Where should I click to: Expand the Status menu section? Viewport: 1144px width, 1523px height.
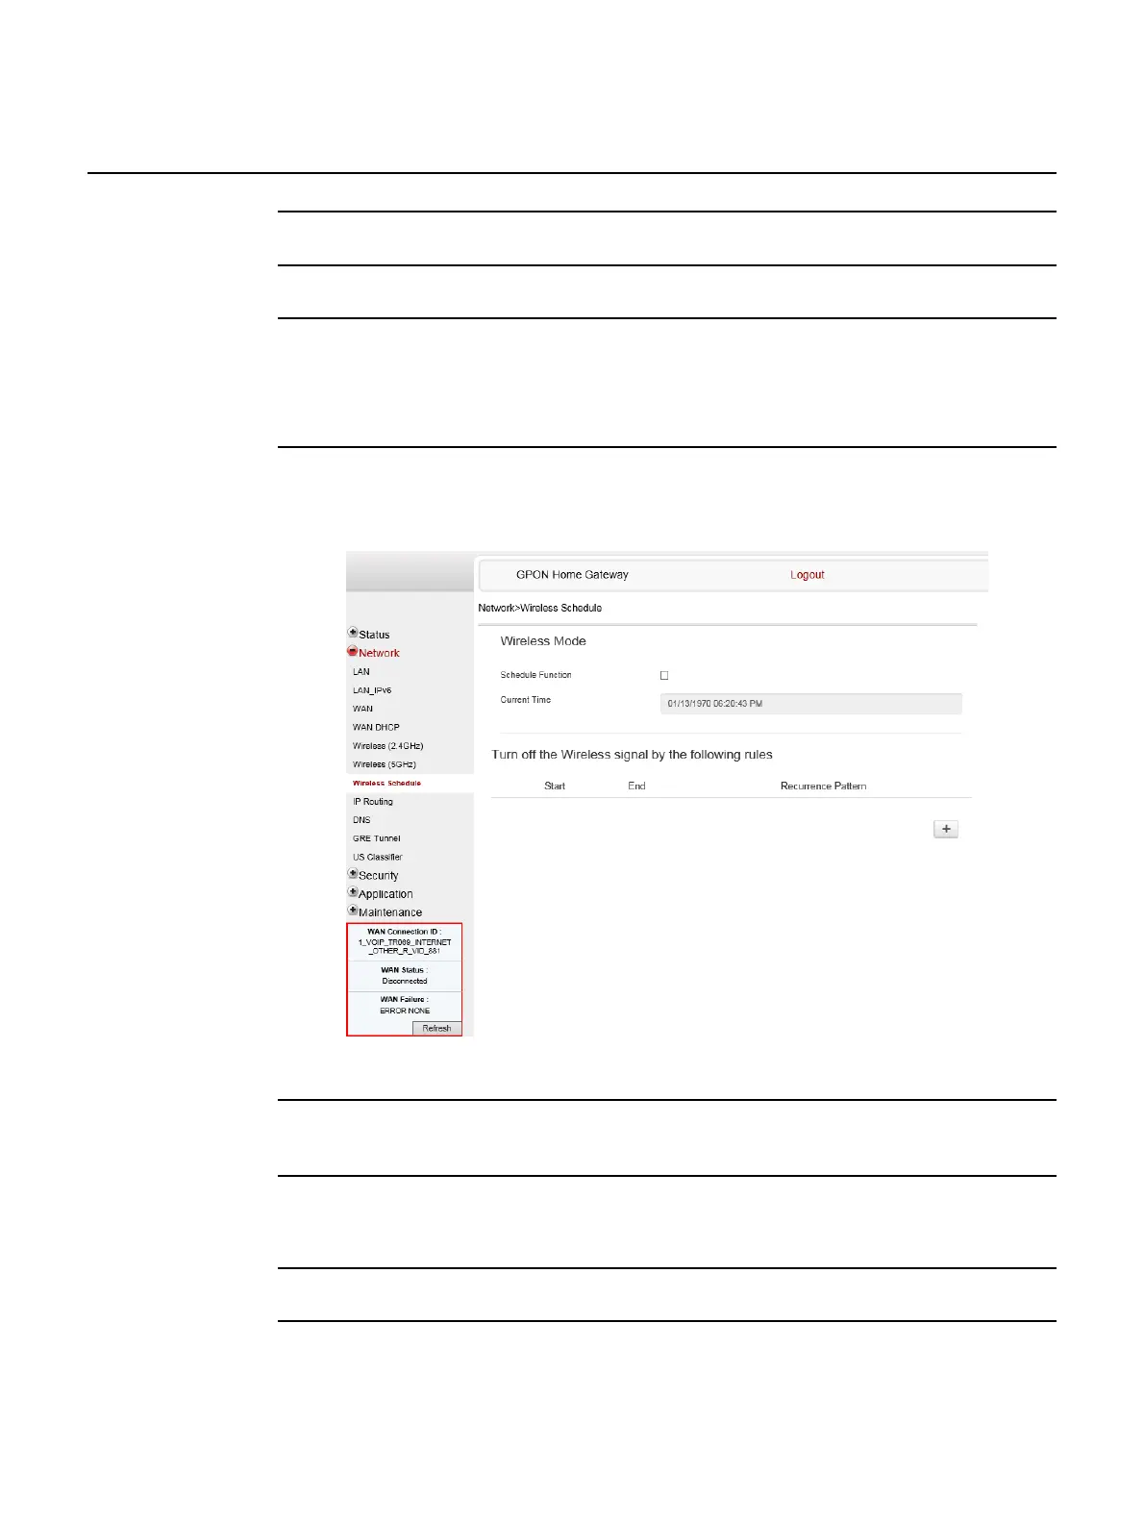click(x=369, y=635)
